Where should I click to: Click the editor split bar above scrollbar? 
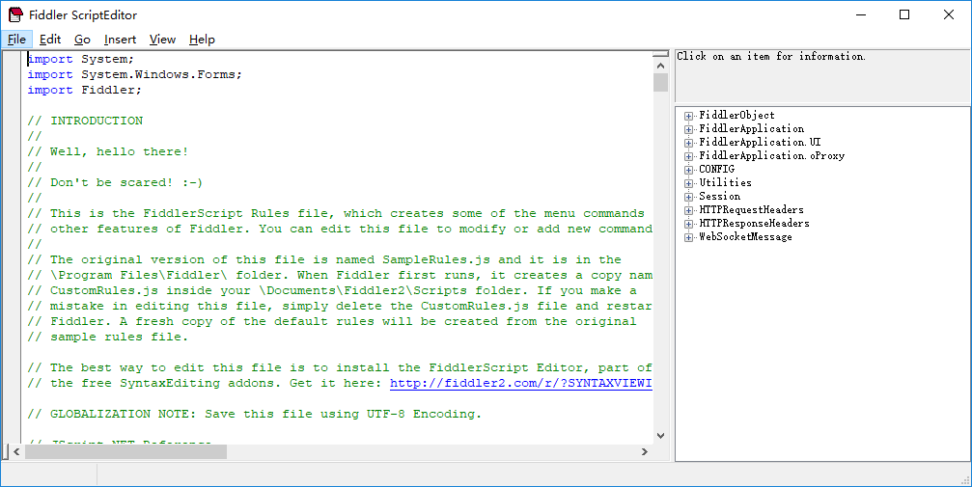tap(661, 55)
